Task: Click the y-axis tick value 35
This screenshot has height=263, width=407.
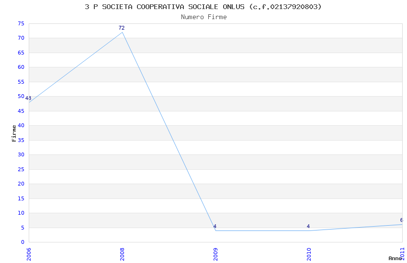Action: [x=21, y=140]
